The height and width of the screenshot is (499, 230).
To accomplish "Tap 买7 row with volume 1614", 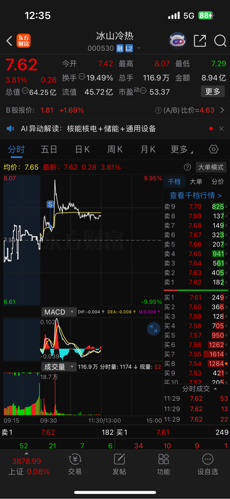I will pyautogui.click(x=196, y=354).
